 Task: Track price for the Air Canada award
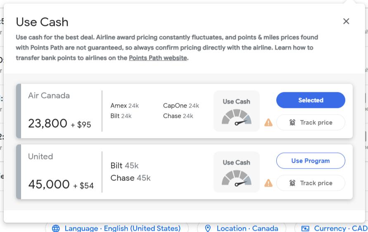(x=311, y=122)
